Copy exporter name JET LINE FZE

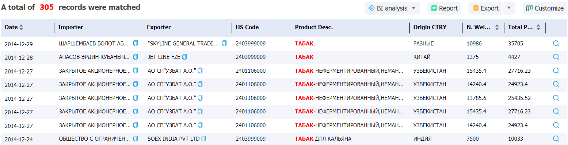coord(184,57)
